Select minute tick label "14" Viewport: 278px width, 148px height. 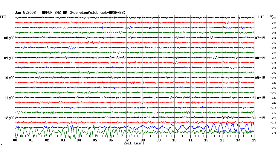(238, 140)
